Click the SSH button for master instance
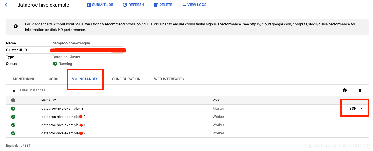This screenshot has width=373, height=151. (353, 109)
